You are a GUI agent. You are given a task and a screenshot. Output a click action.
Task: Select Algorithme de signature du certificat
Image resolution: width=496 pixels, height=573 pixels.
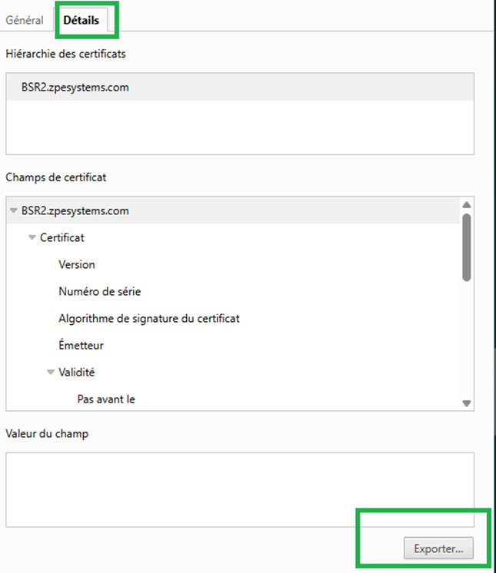click(x=149, y=319)
